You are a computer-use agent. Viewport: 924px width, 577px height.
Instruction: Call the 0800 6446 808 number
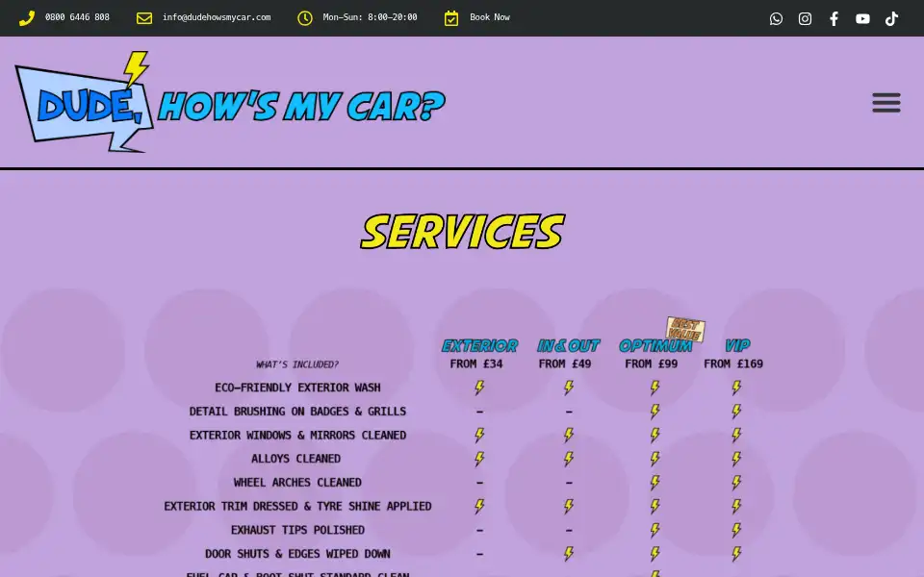pos(77,17)
